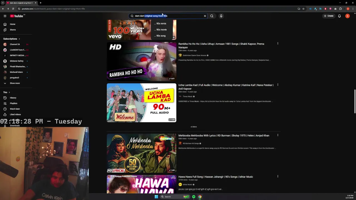The height and width of the screenshot is (200, 356).
Task: Play the Mehbooba O Mehbooba thumbnail
Action: 141,153
